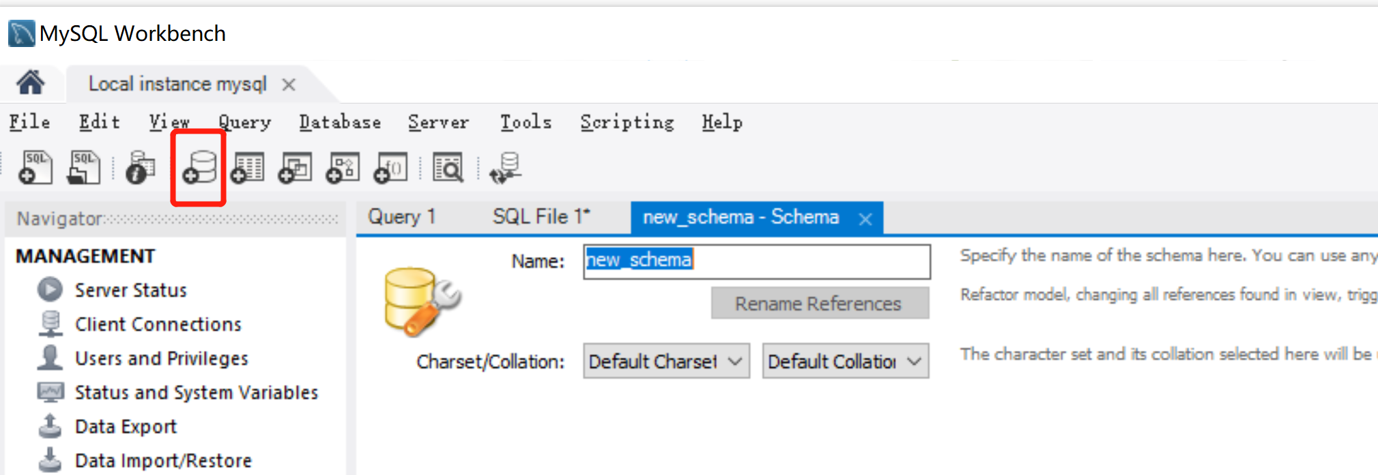Open the Help menu
This screenshot has height=475, width=1378.
pyautogui.click(x=722, y=122)
